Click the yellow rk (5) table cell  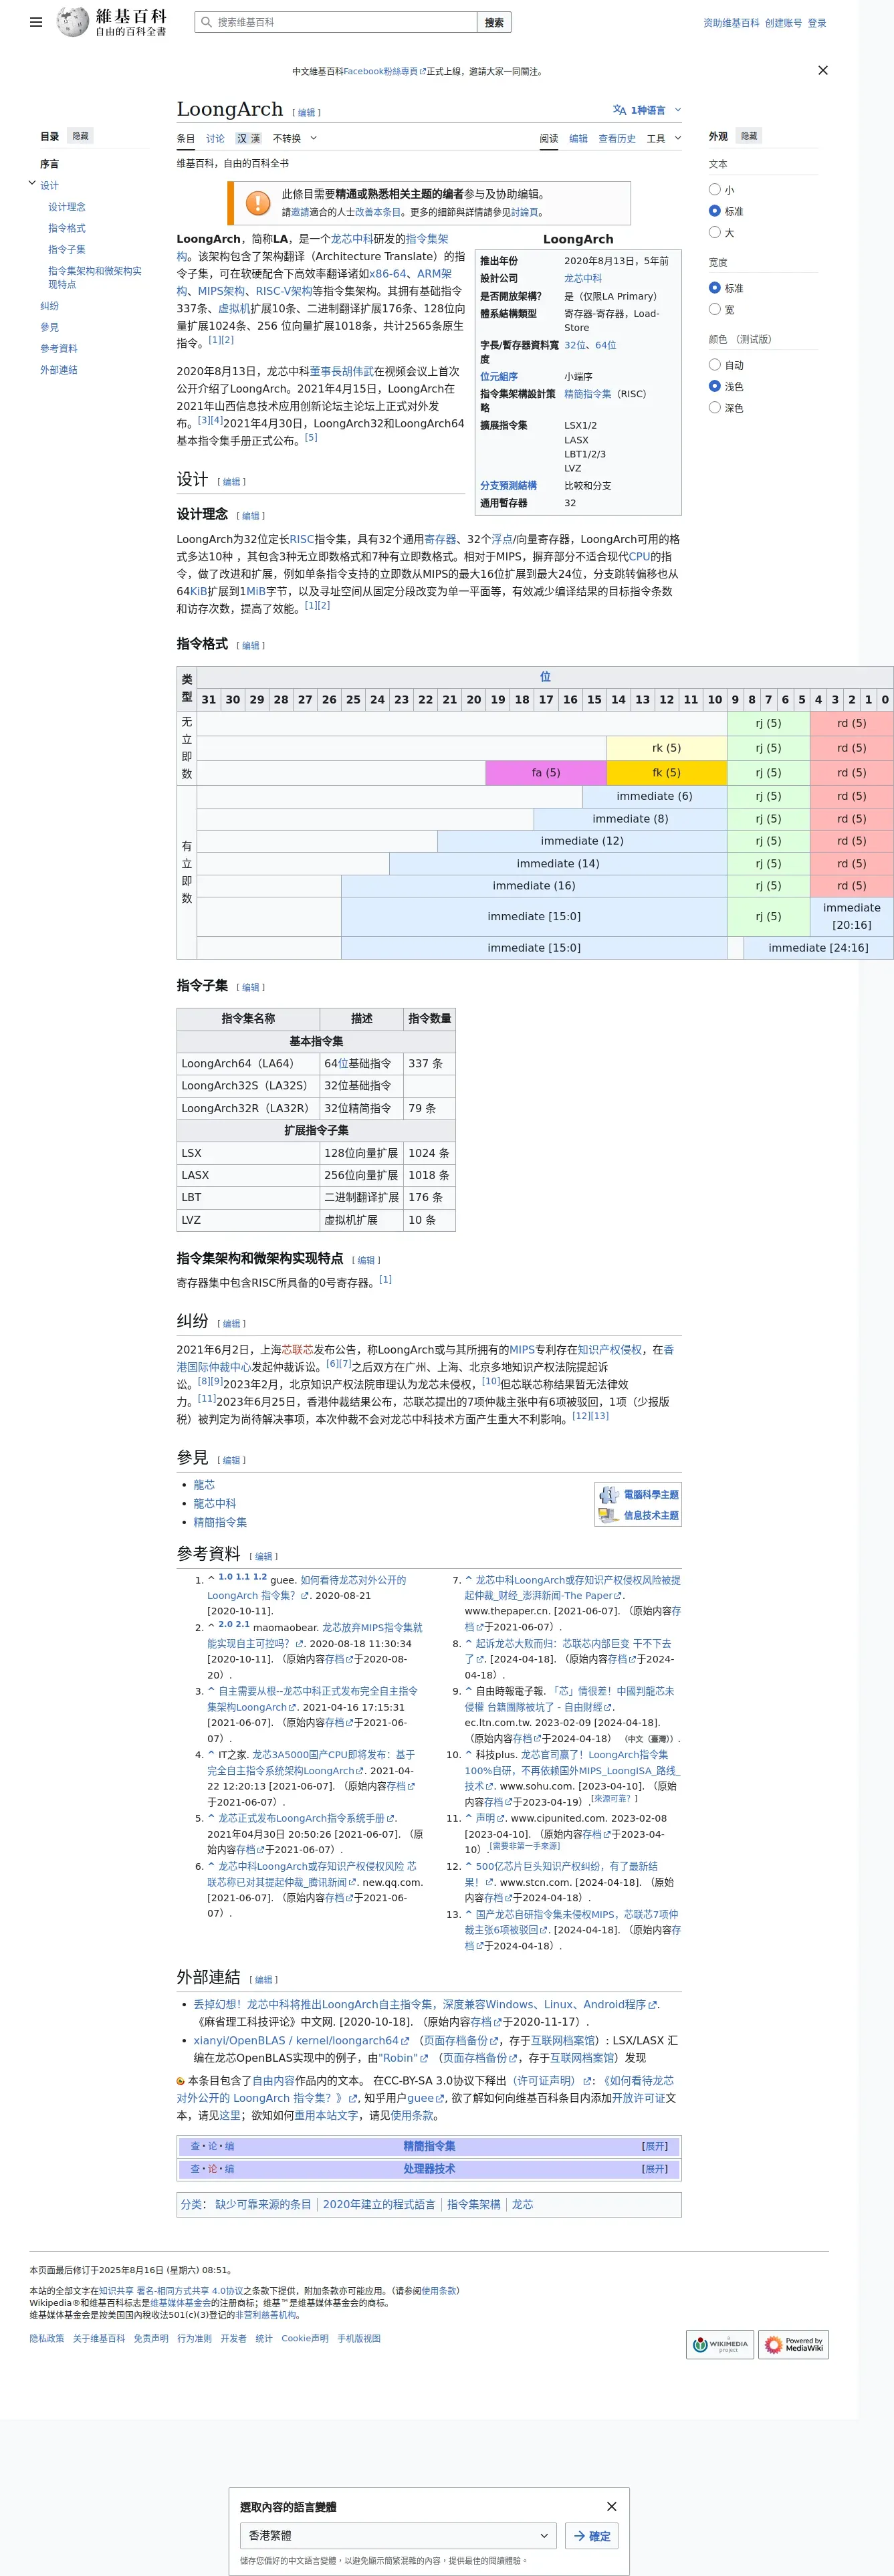pyautogui.click(x=666, y=748)
